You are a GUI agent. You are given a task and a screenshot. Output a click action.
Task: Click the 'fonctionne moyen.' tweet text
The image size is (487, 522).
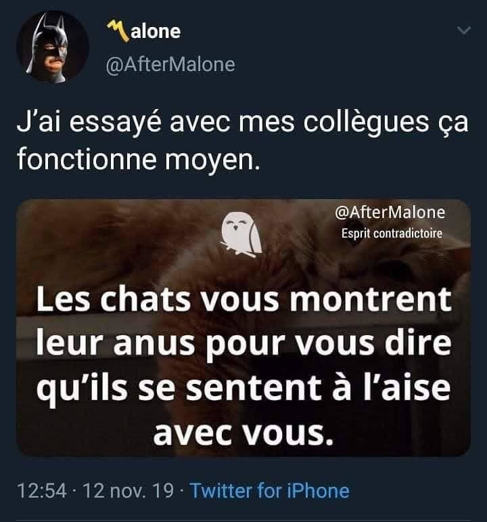click(138, 160)
